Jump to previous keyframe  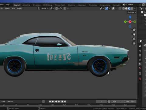[x=53, y=101]
